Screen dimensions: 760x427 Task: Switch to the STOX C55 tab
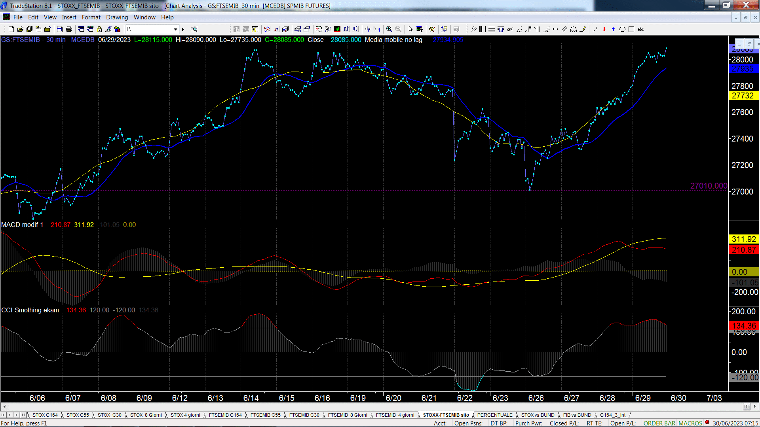[x=78, y=415]
